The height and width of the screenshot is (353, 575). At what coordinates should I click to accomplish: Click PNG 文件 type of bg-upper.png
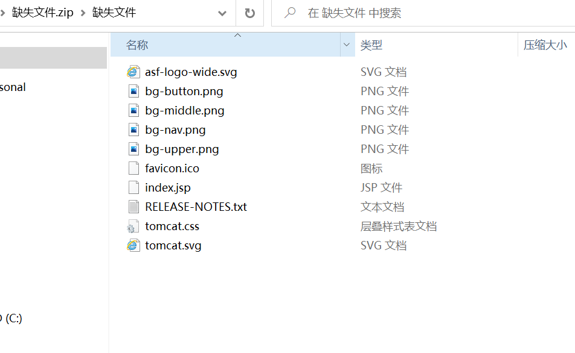point(385,149)
